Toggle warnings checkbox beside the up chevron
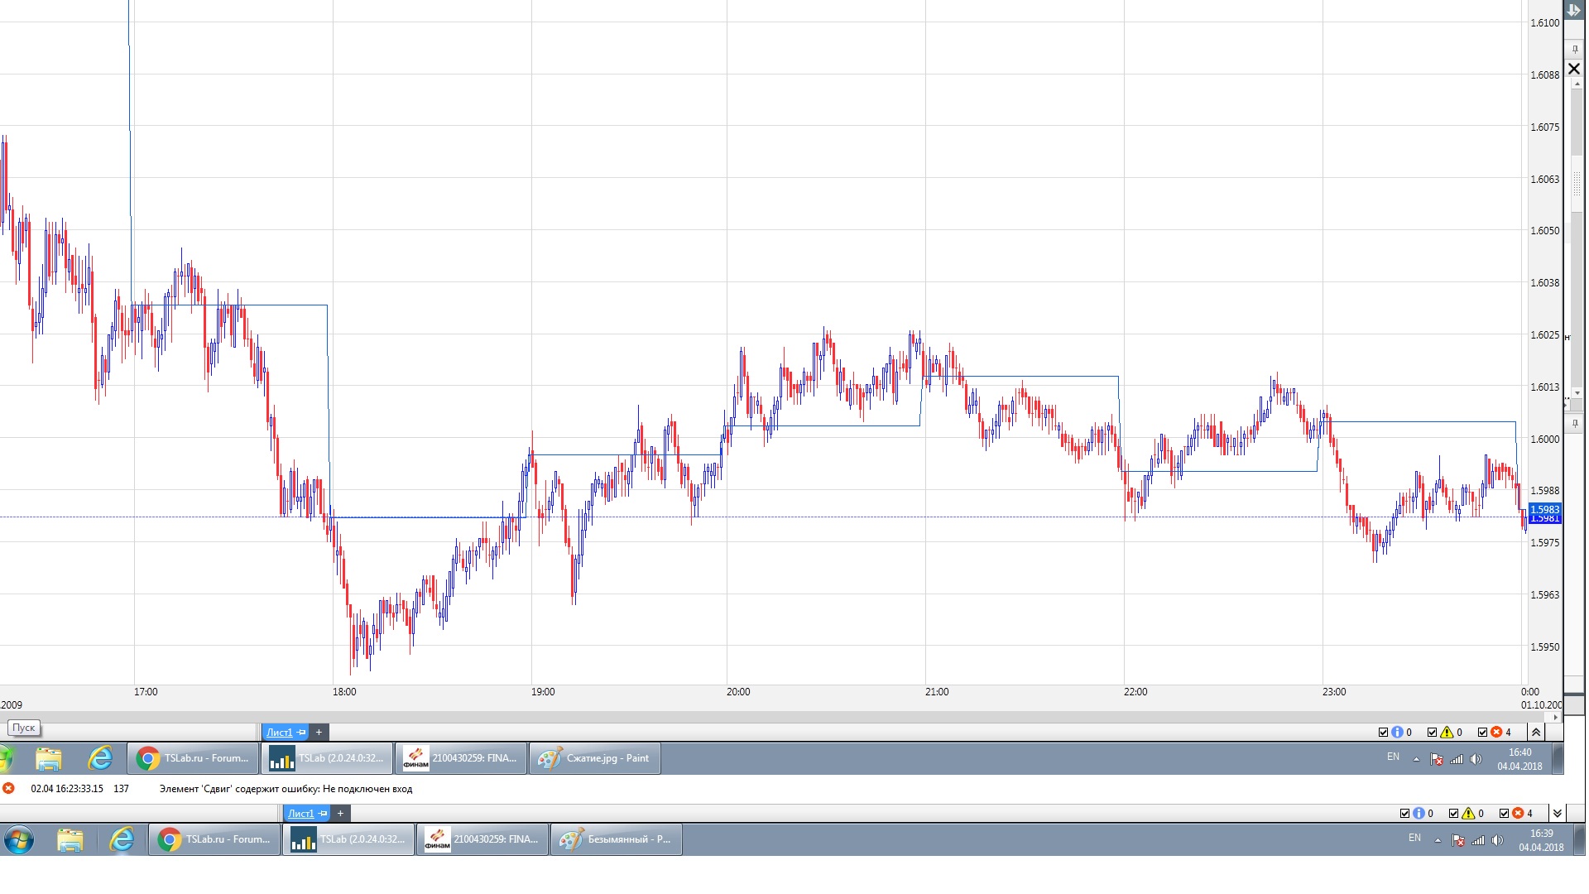 (x=1433, y=732)
